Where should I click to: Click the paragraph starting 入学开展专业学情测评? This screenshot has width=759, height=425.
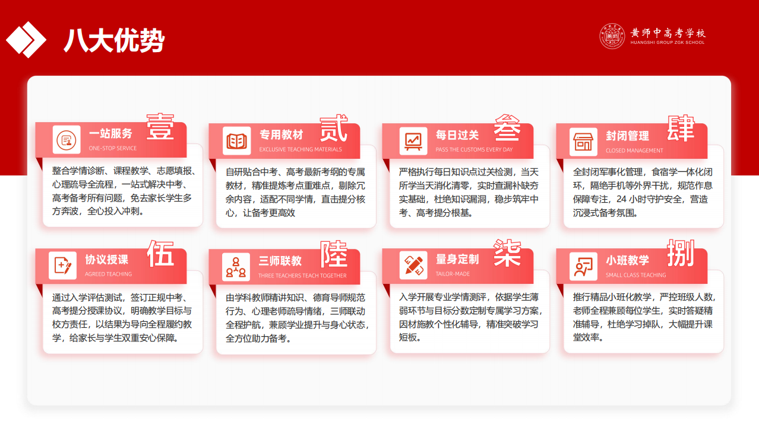click(470, 317)
